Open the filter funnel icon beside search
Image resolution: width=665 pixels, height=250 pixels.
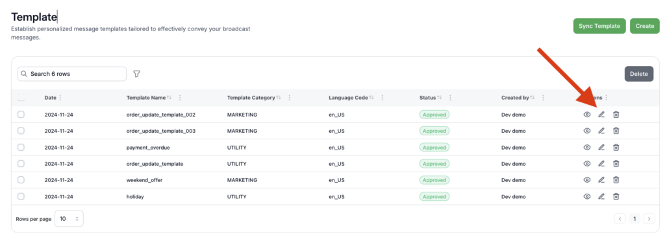tap(136, 74)
